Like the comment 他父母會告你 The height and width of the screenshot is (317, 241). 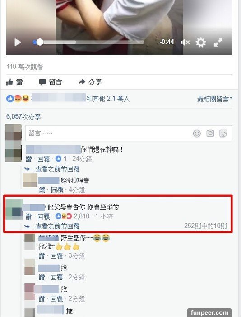(x=28, y=216)
